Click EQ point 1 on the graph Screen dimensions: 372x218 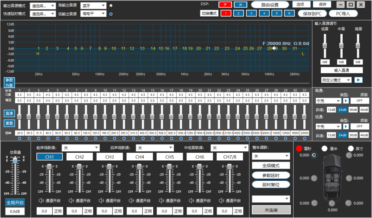pyautogui.click(x=39, y=48)
